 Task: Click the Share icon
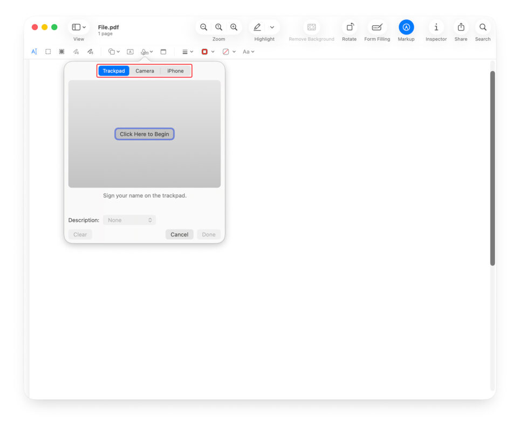tap(461, 27)
